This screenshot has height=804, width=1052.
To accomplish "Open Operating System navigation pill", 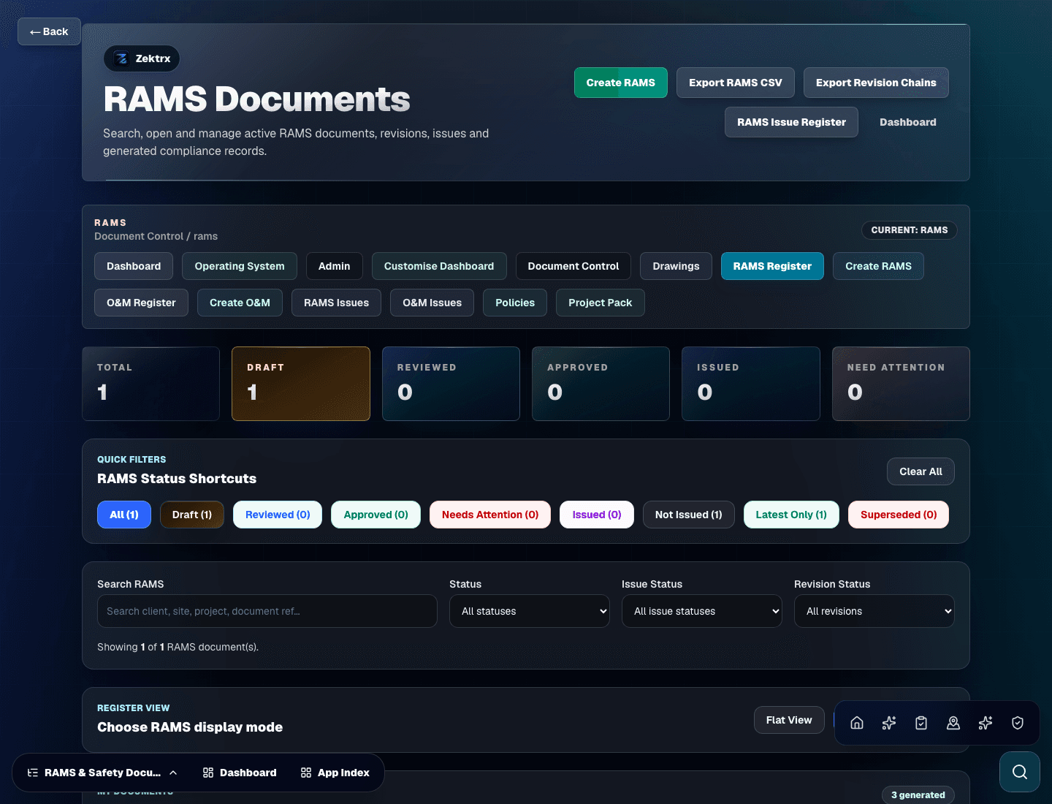I will pyautogui.click(x=240, y=266).
